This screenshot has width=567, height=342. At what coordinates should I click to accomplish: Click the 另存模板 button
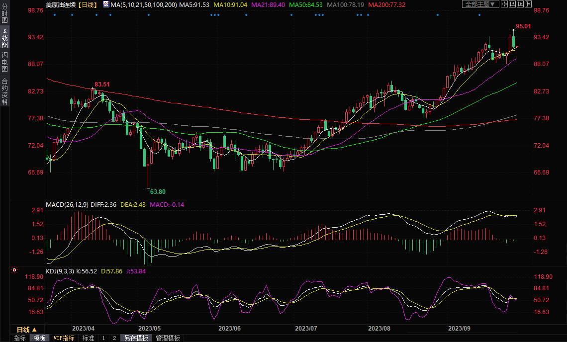click(136, 338)
